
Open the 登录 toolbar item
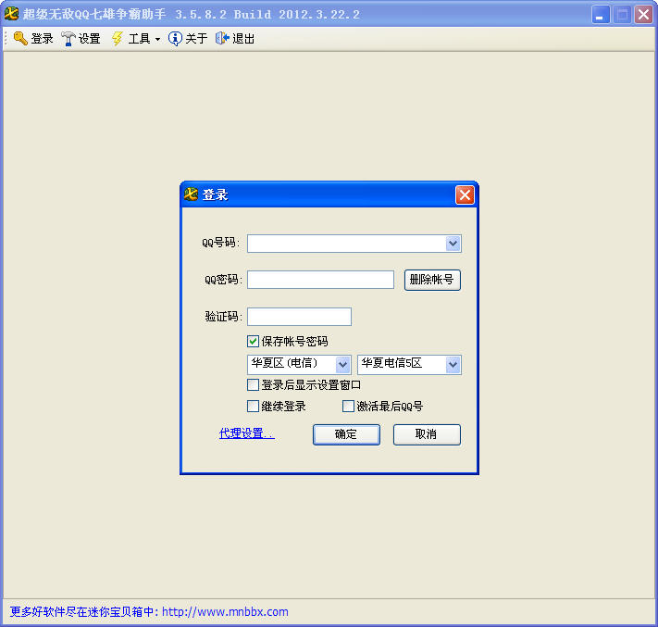pyautogui.click(x=33, y=39)
